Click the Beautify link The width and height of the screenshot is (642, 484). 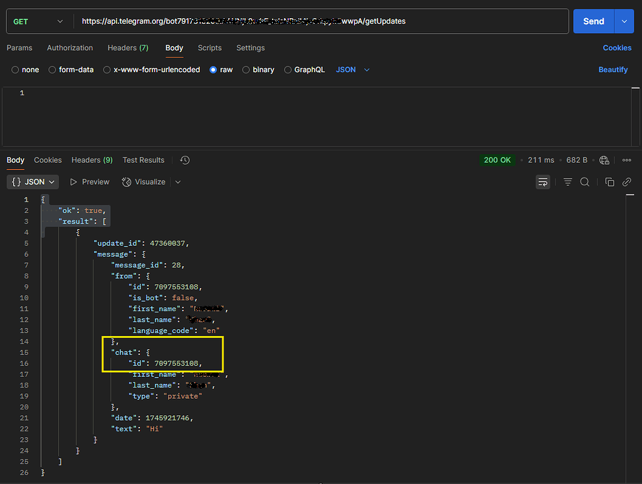(613, 70)
